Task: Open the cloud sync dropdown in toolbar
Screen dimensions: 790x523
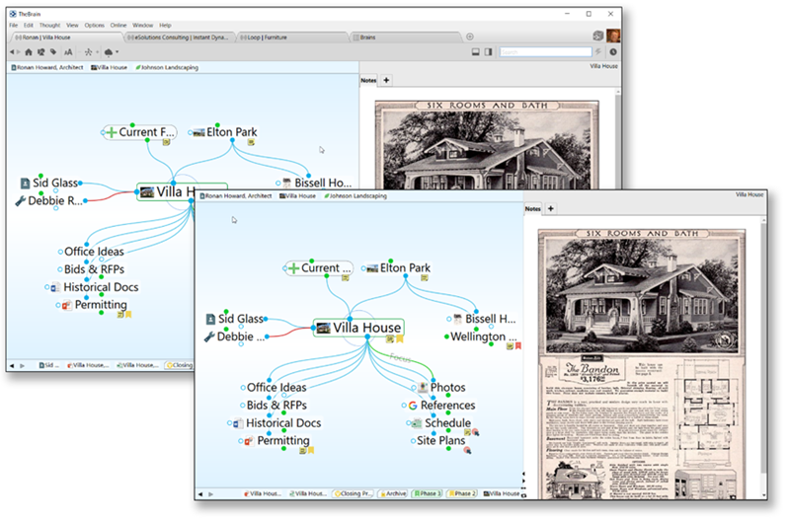Action: click(112, 51)
